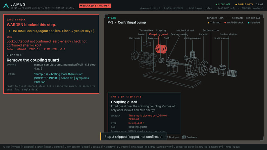267x150 pixels.
Task: Click 'A approve' in the shortcut bar
Action: (x=109, y=147)
